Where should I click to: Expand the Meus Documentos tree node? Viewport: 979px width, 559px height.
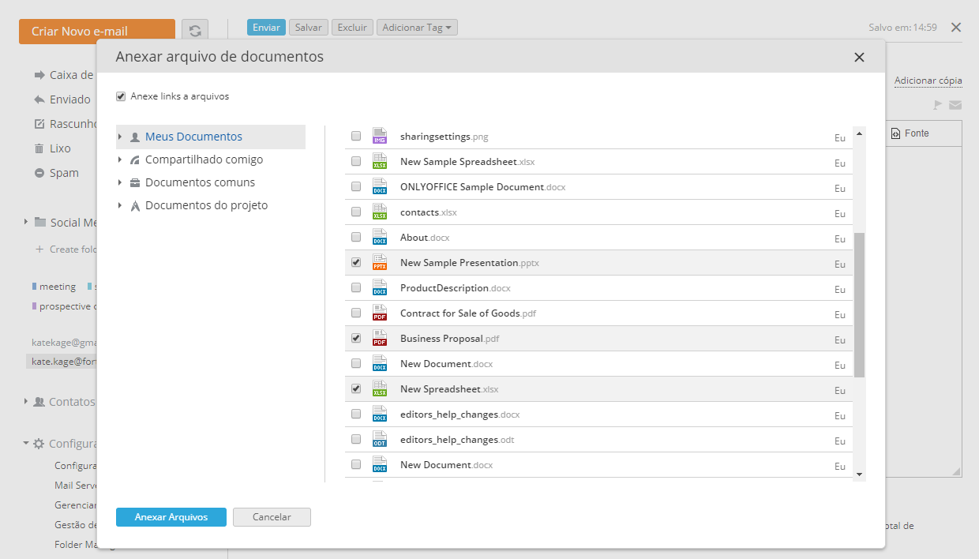pyautogui.click(x=120, y=137)
